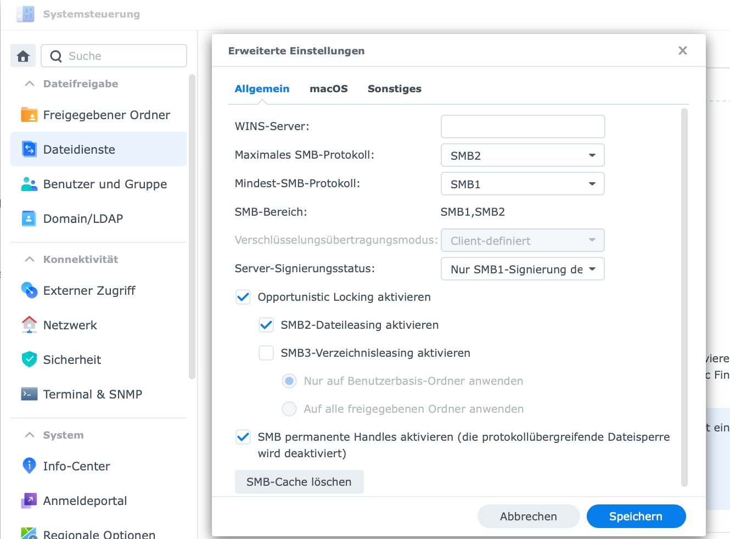
Task: Open Freigegebener Ordner via its folder icon
Action: pos(29,115)
